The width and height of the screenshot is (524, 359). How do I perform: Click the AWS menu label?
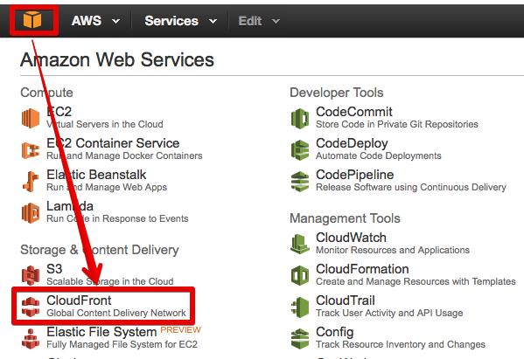[87, 21]
